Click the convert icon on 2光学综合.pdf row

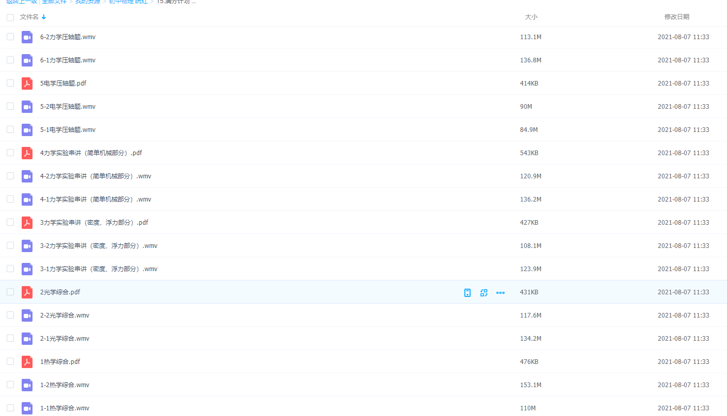(x=484, y=293)
